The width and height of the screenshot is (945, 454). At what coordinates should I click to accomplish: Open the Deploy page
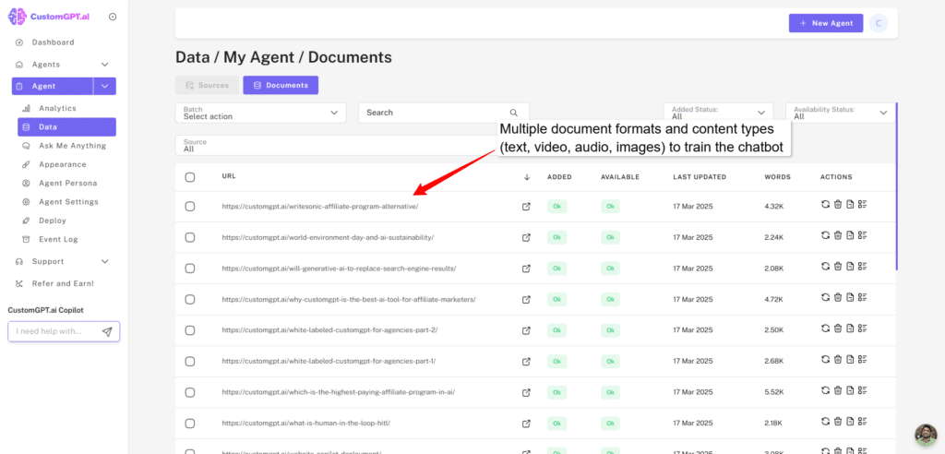tap(53, 221)
